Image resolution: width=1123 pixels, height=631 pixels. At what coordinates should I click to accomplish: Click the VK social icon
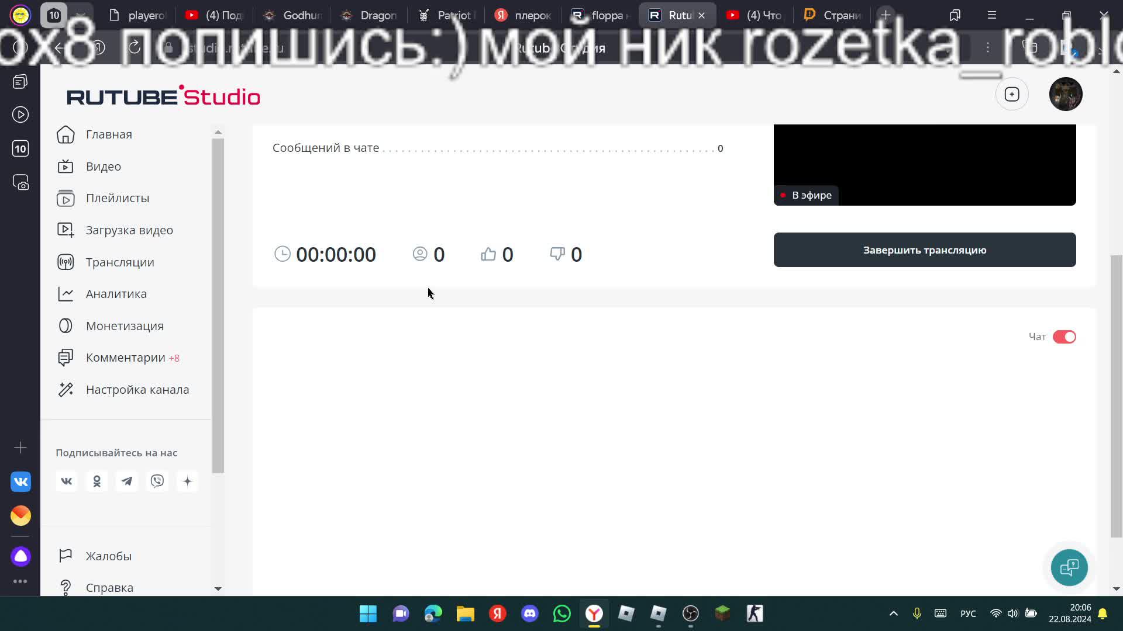pos(66,481)
